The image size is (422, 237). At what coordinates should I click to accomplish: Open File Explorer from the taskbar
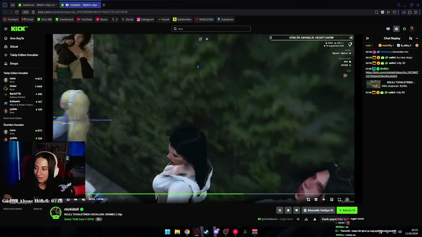[177, 232]
